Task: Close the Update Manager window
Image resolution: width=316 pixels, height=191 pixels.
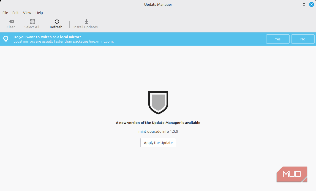Action: 311,4
